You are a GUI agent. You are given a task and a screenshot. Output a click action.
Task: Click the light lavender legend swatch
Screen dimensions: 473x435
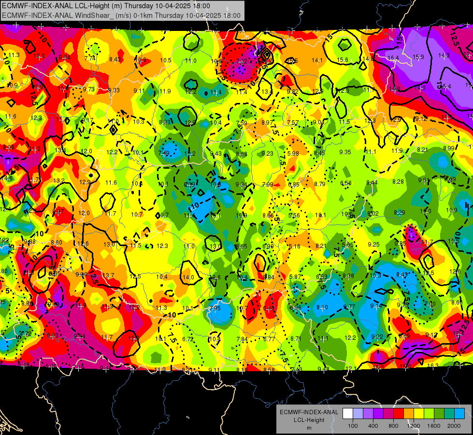click(358, 414)
